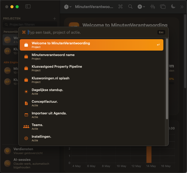Select the MN project avatar in sidebar
The image size is (187, 173).
pyautogui.click(x=7, y=71)
